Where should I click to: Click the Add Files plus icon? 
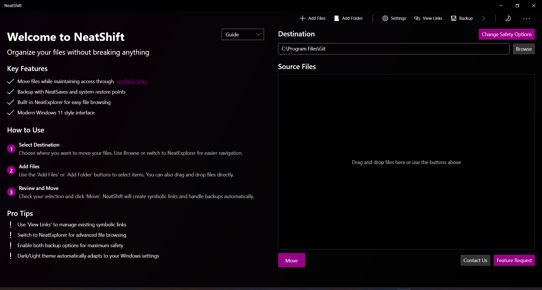click(302, 18)
